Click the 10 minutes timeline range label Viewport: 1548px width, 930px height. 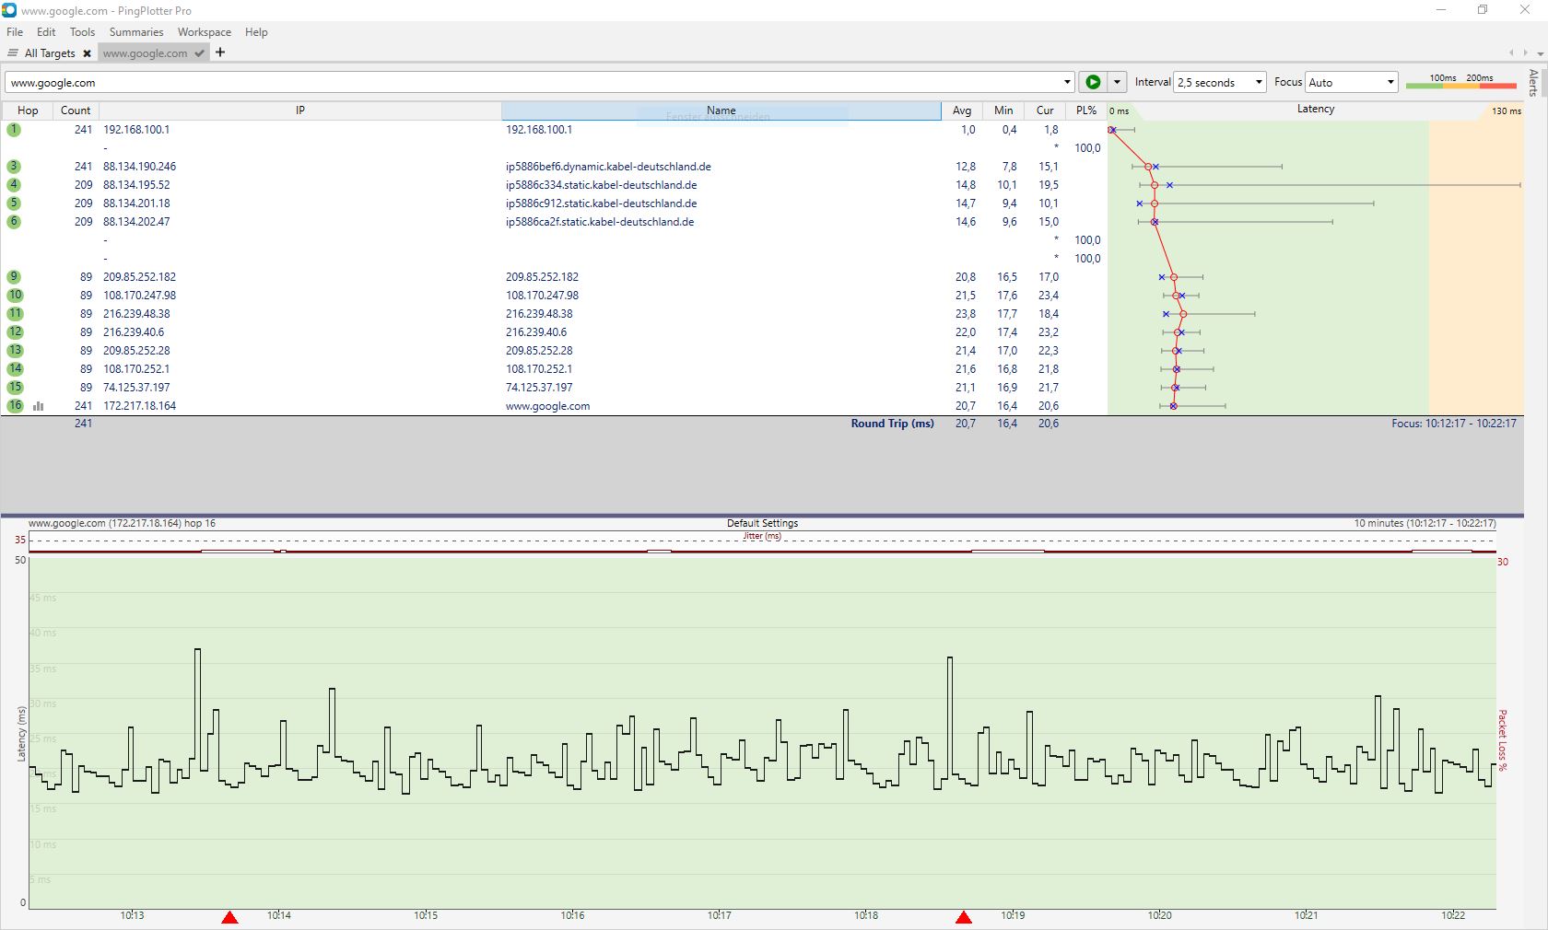coord(1425,523)
